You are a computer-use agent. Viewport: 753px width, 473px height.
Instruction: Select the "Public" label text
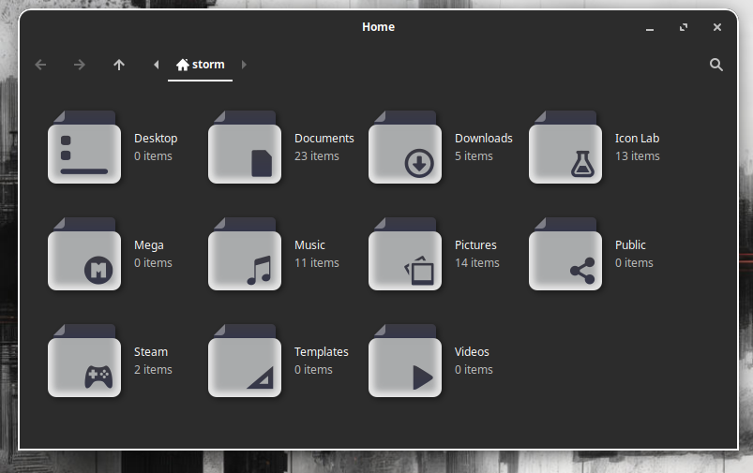630,245
